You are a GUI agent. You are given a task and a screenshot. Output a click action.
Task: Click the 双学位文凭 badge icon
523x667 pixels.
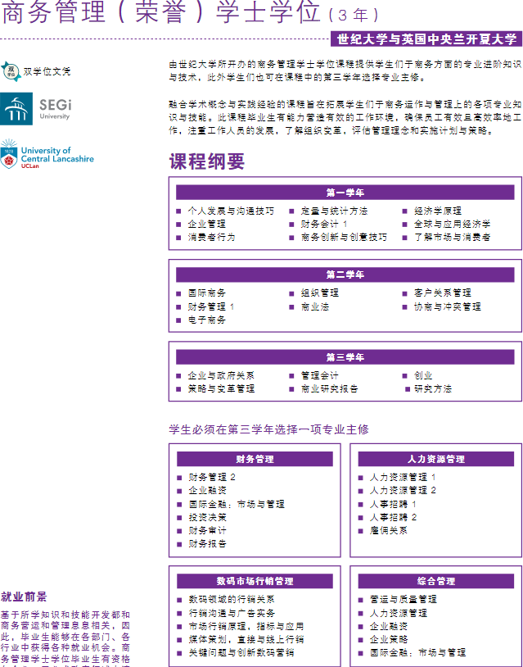click(x=11, y=71)
